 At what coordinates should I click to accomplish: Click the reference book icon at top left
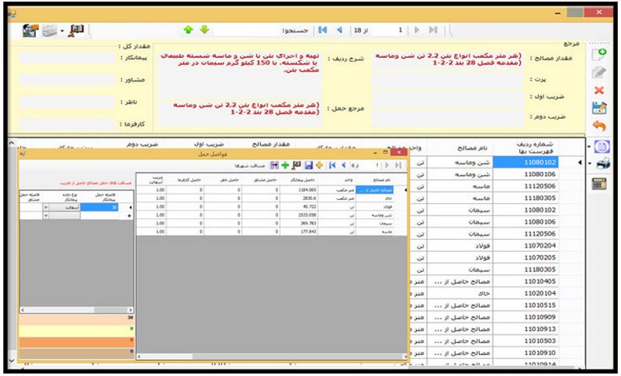(76, 30)
